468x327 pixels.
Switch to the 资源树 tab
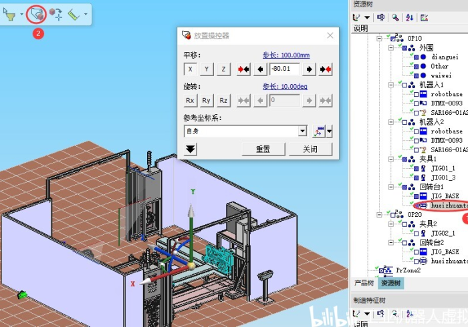pyautogui.click(x=388, y=284)
